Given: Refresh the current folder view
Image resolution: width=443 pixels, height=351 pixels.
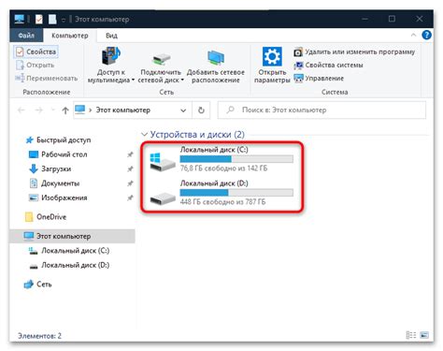Looking at the screenshot, I should click(x=201, y=110).
